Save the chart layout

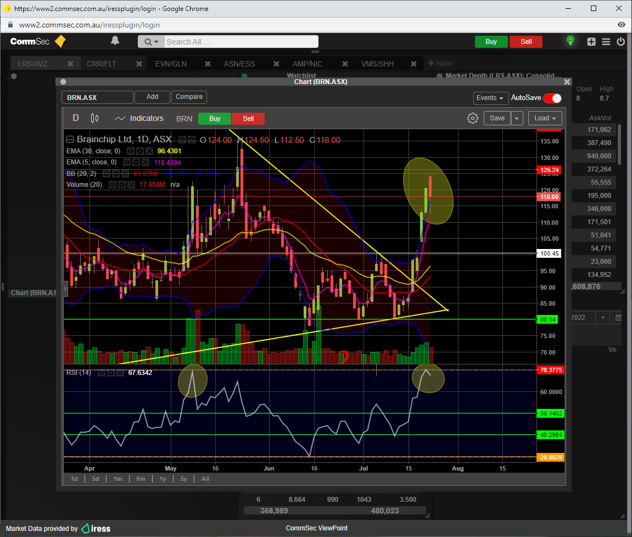(x=497, y=118)
